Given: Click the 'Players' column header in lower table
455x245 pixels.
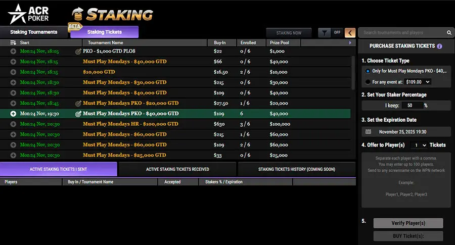Looking at the screenshot, I should 31,182.
